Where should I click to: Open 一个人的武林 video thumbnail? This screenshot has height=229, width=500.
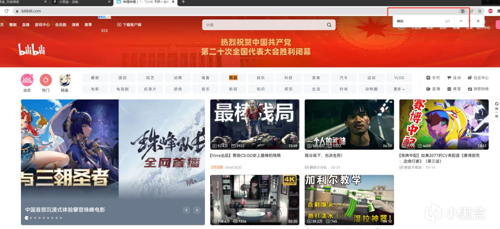(349, 125)
